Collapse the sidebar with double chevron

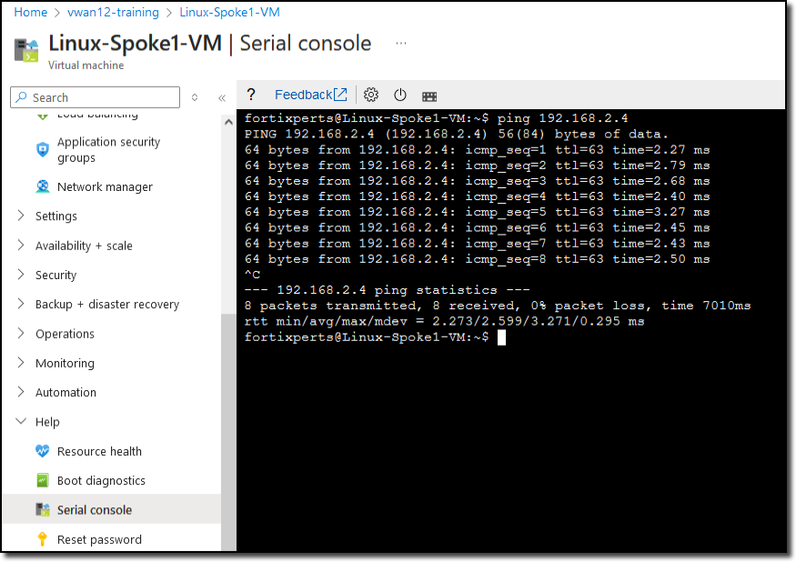[x=222, y=98]
